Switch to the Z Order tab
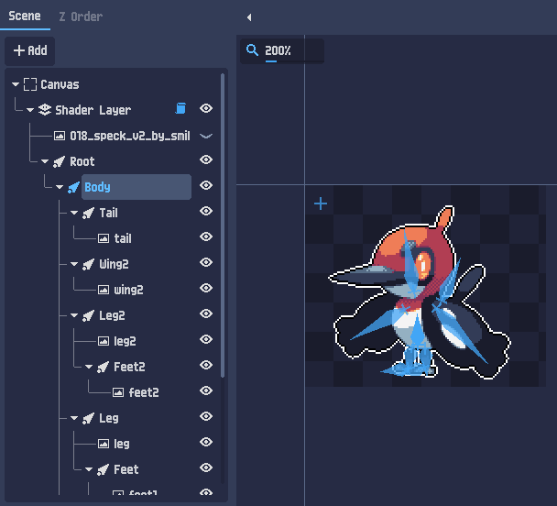Image resolution: width=557 pixels, height=506 pixels. [81, 16]
